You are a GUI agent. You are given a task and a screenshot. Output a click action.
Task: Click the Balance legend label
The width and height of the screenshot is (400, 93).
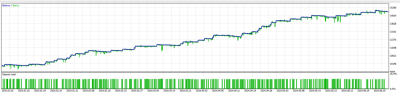(6, 5)
